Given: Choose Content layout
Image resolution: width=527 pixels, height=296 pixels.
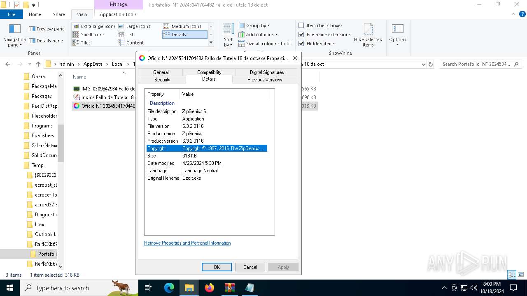Looking at the screenshot, I should pyautogui.click(x=131, y=43).
